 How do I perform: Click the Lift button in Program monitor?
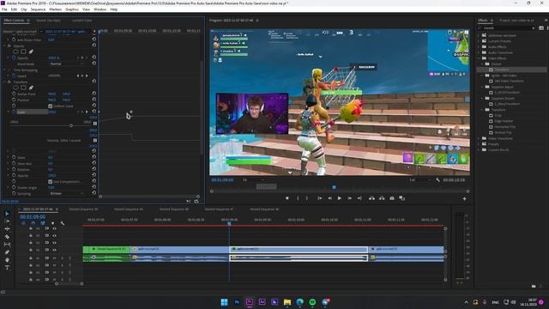coord(371,198)
